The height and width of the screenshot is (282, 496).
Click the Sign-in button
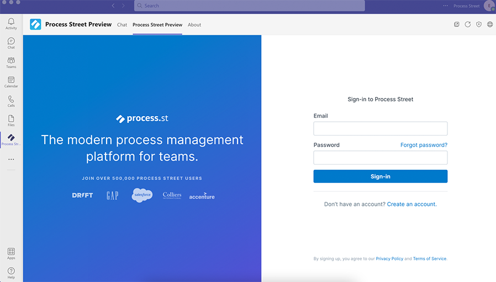click(x=380, y=176)
